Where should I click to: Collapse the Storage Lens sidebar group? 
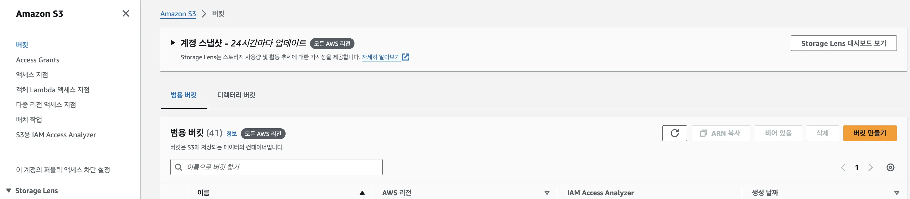pos(9,191)
